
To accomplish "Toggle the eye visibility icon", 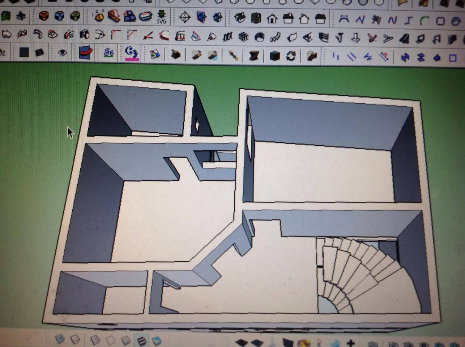I will click(63, 53).
